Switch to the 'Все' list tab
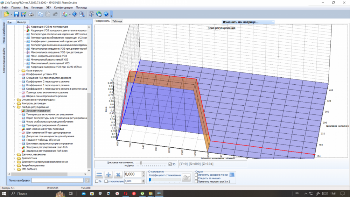The height and width of the screenshot is (197, 350). click(x=9, y=22)
